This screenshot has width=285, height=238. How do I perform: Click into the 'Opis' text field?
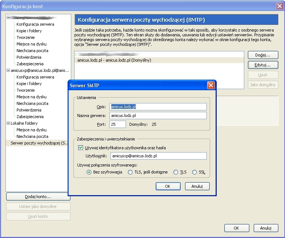(x=158, y=107)
